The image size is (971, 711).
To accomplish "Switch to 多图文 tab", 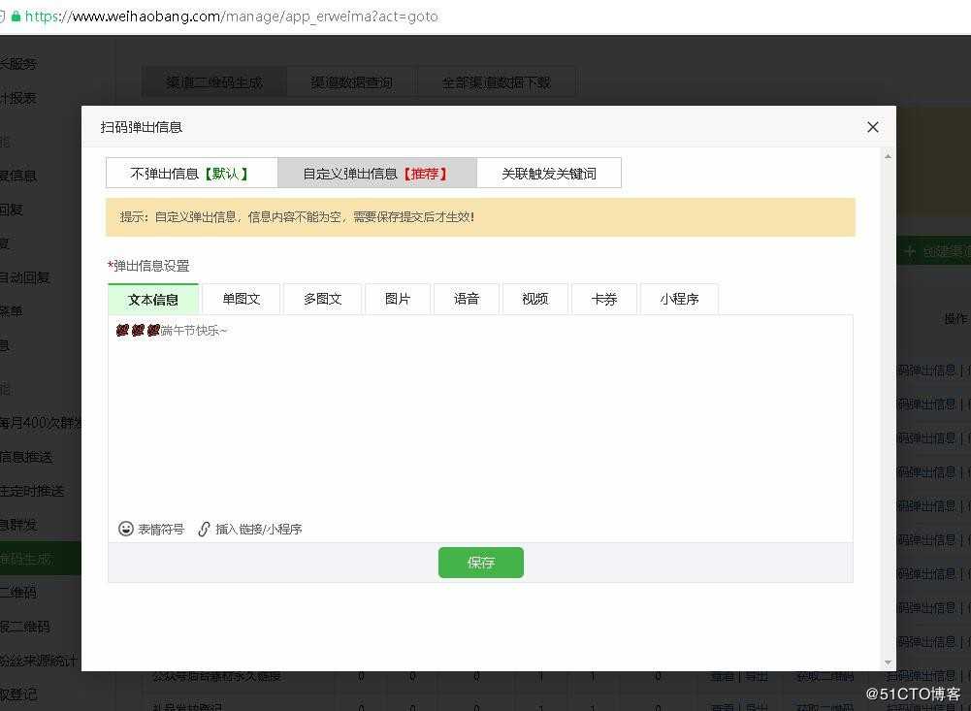I will coord(323,299).
